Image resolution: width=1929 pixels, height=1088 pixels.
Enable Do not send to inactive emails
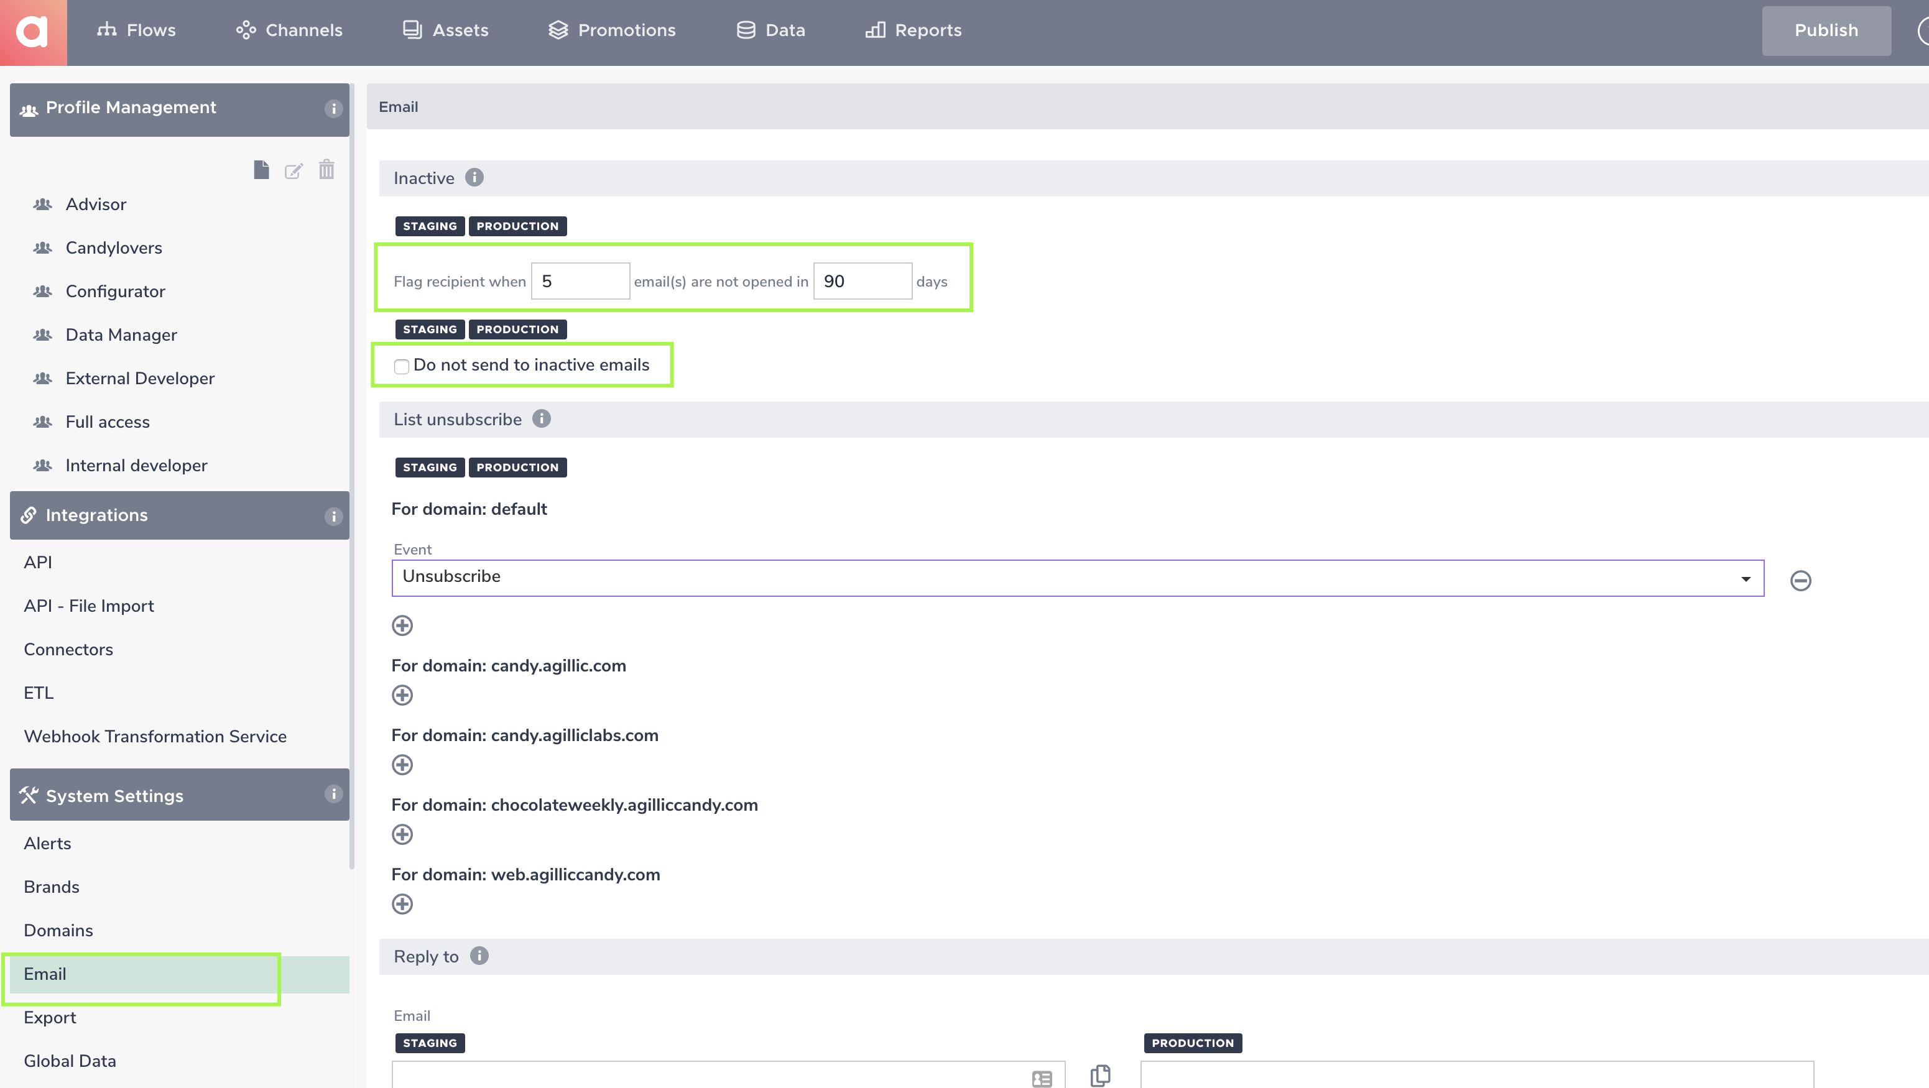401,366
